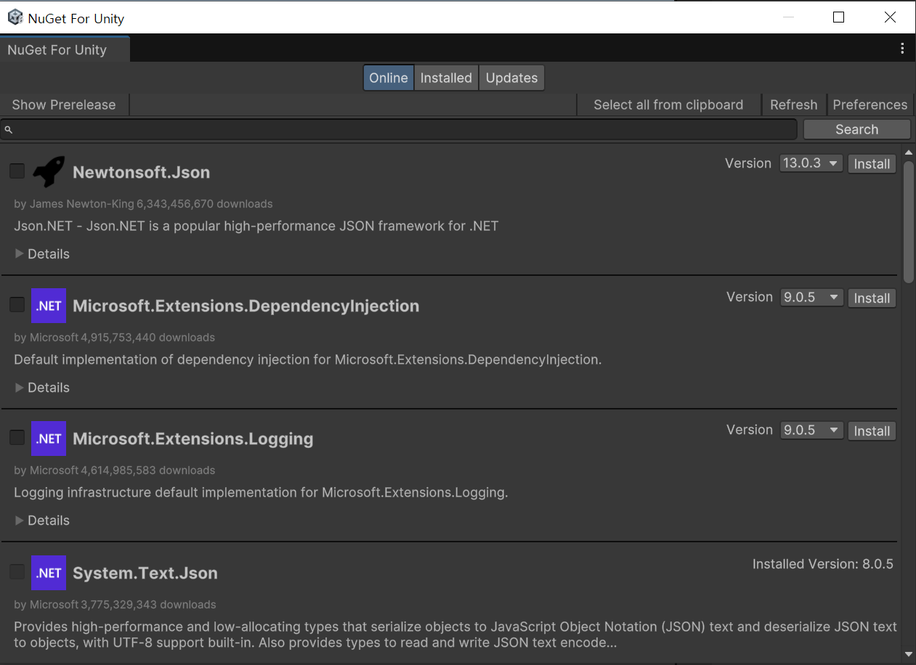The image size is (916, 665).
Task: Click the System.Text.Json .NET icon
Action: coord(49,573)
